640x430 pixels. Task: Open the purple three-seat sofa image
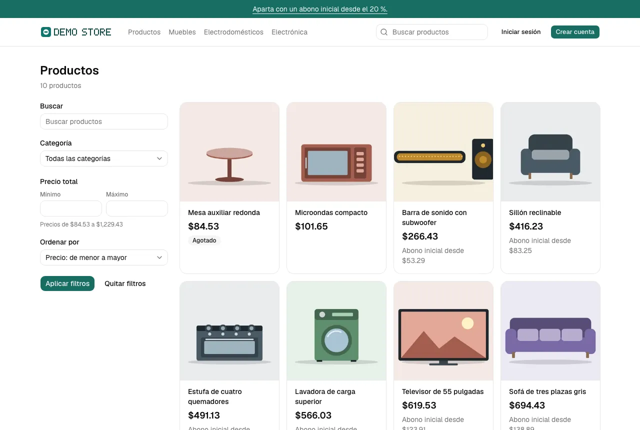coord(550,331)
